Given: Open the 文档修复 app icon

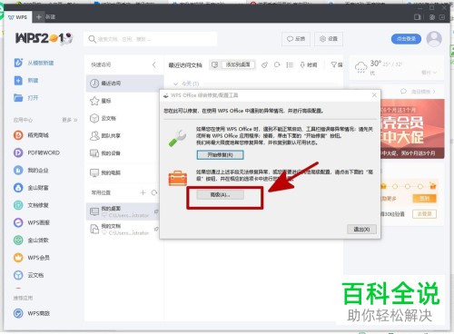Looking at the screenshot, I should tap(18, 205).
